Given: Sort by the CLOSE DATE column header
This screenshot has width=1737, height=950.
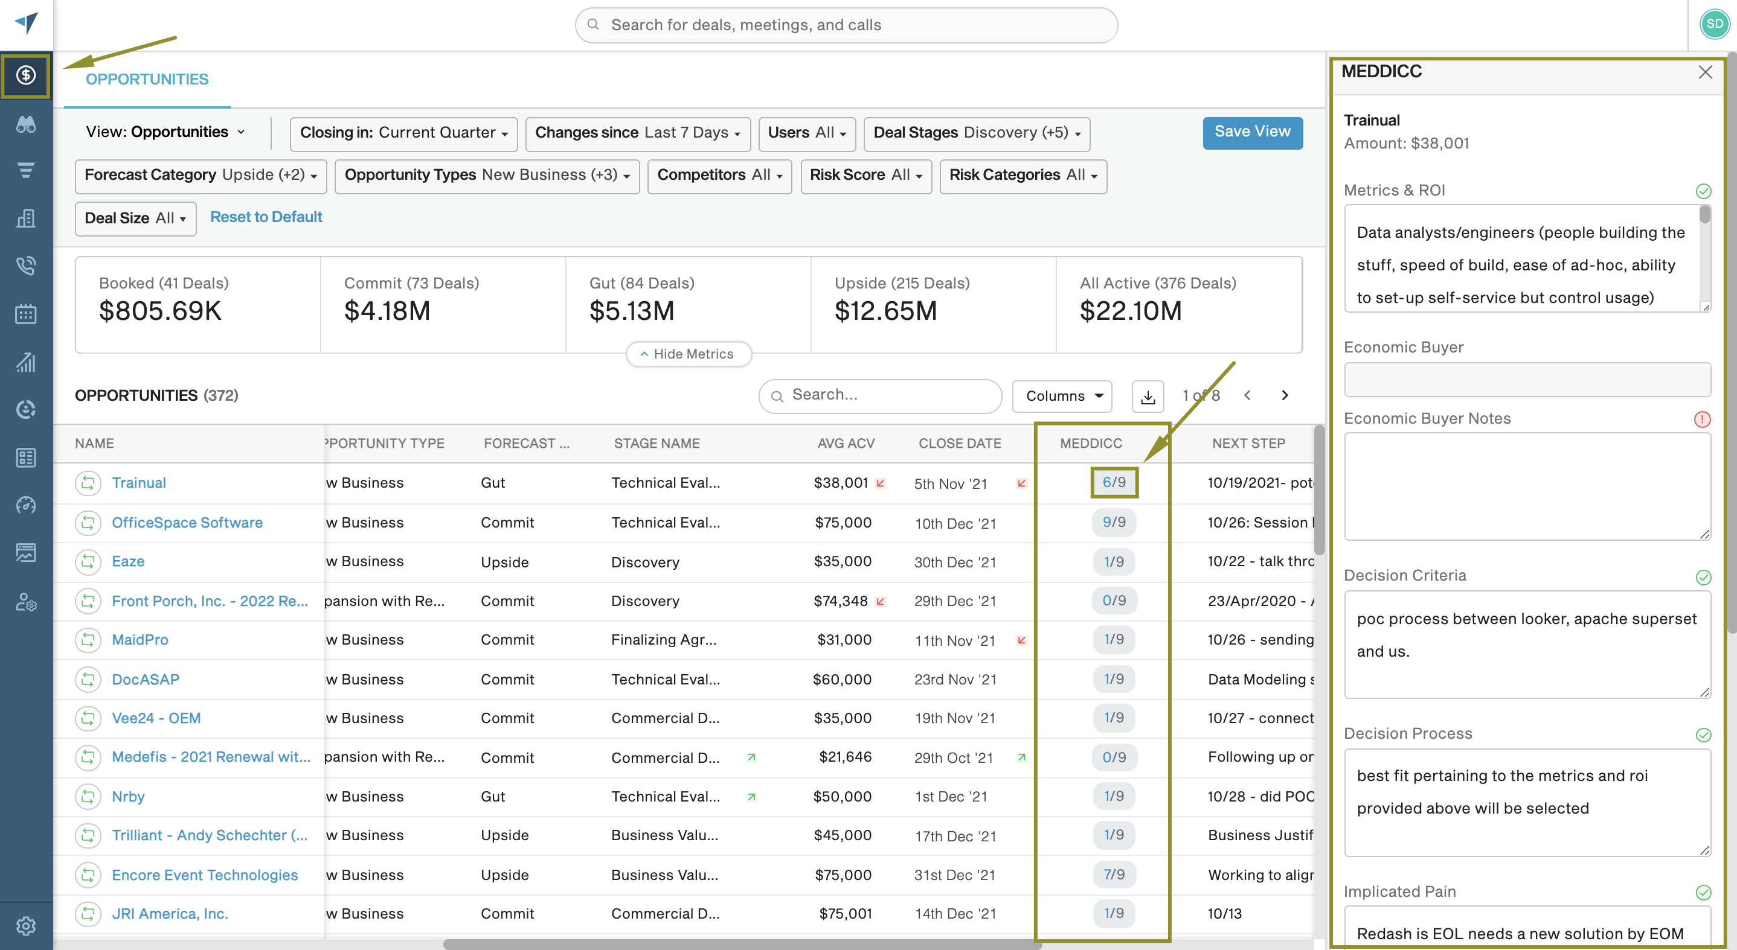Looking at the screenshot, I should [x=959, y=444].
